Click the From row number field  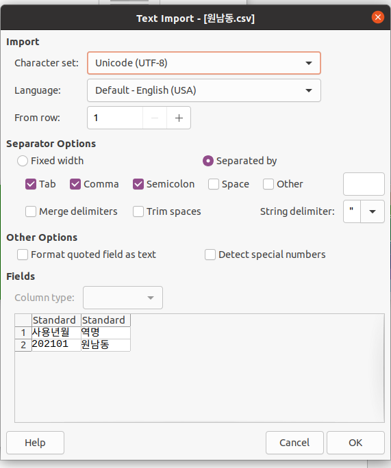point(115,118)
